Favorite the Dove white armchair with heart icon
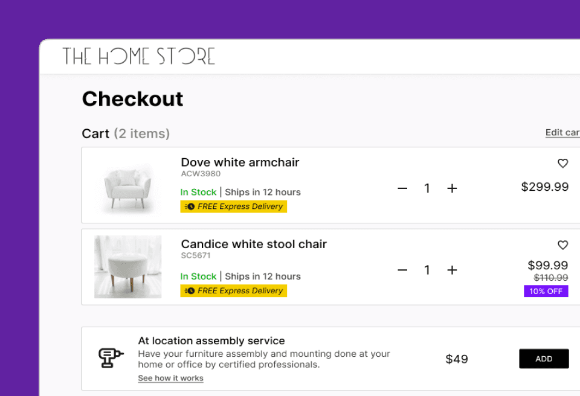This screenshot has height=396, width=580. click(562, 163)
